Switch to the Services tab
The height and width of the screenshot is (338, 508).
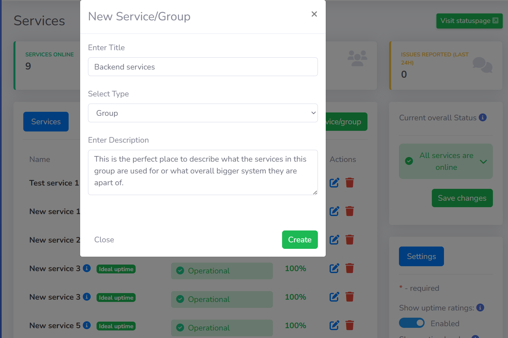coord(46,121)
